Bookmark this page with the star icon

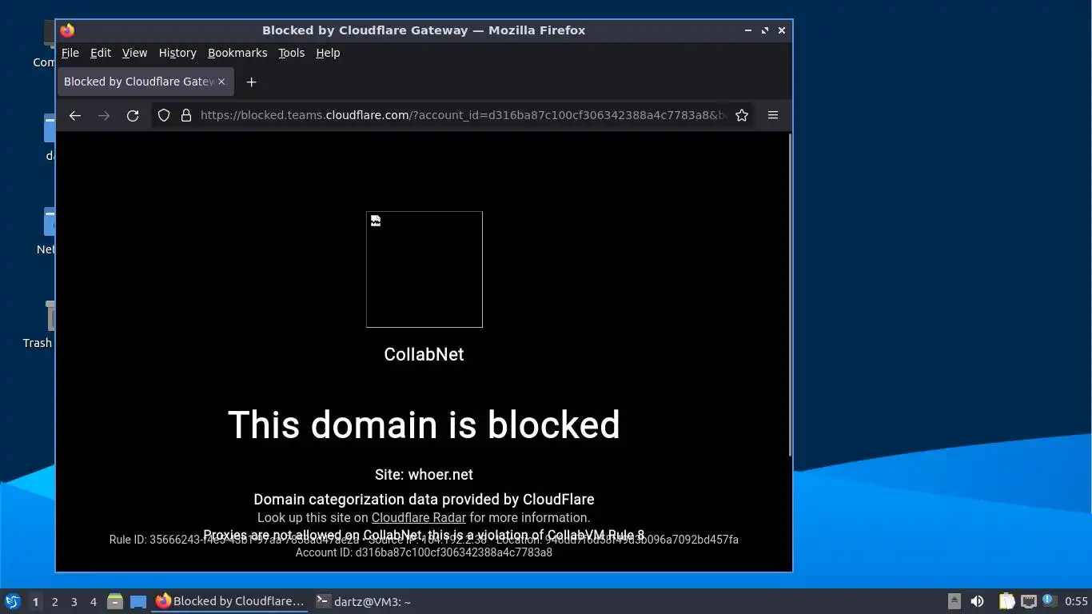[742, 115]
